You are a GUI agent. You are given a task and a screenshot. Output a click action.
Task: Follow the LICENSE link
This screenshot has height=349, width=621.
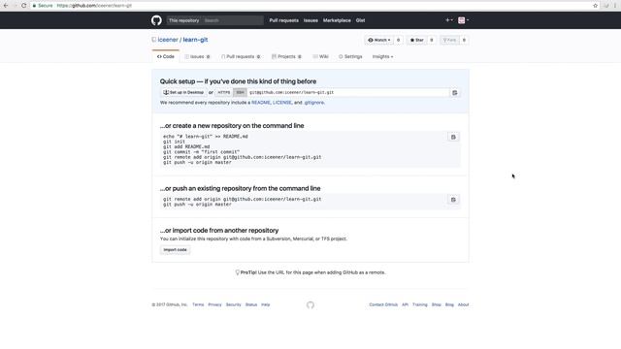pos(282,103)
